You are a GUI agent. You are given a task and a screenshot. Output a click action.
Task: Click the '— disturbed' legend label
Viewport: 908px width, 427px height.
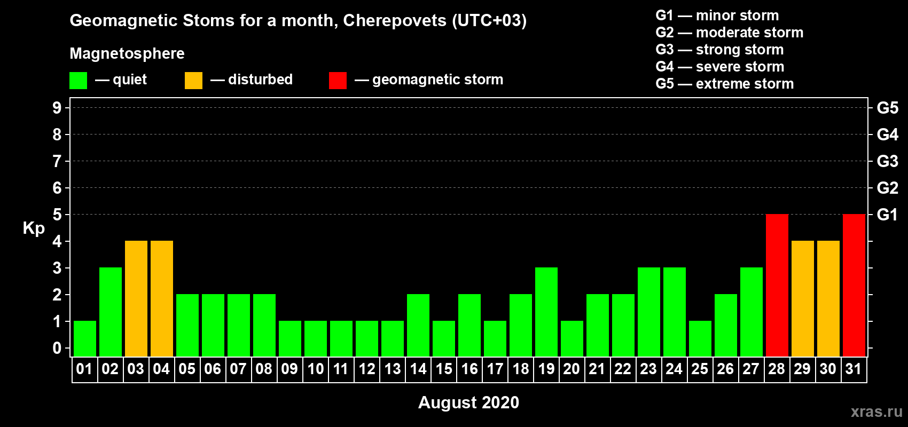(252, 80)
